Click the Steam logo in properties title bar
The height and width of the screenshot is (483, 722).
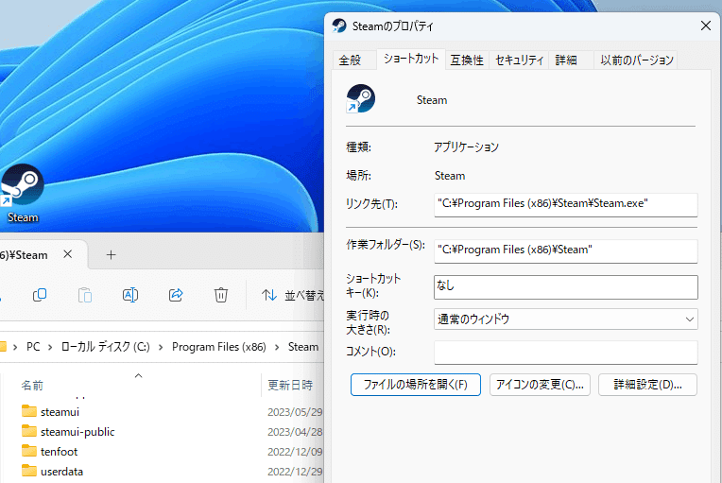point(339,26)
